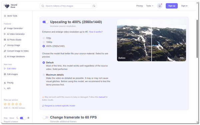Click Request a content-specific model link
This screenshot has width=200, height=125.
(x=60, y=106)
